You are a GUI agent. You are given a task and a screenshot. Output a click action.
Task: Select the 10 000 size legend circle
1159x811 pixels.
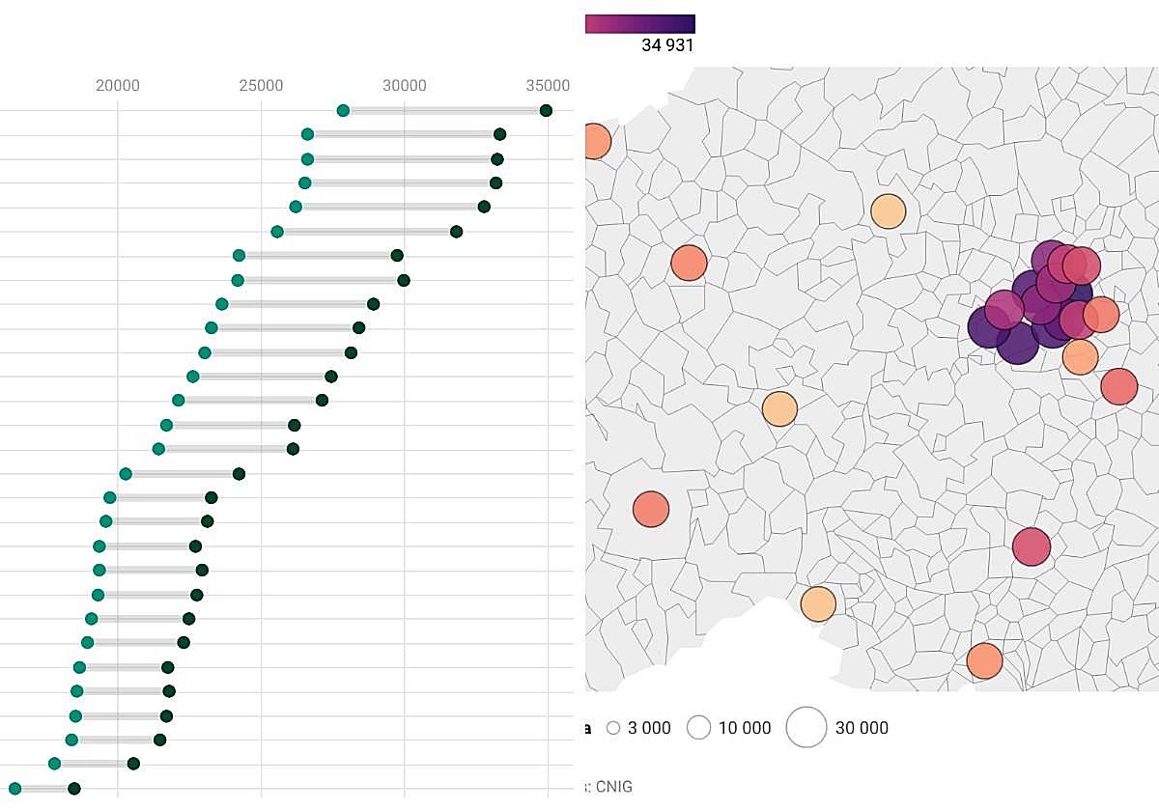point(698,728)
